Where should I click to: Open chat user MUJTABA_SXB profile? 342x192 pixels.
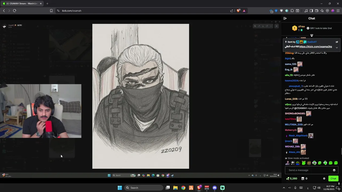coord(294,125)
